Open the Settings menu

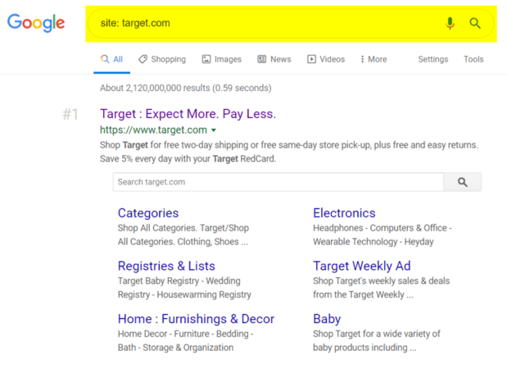click(433, 59)
